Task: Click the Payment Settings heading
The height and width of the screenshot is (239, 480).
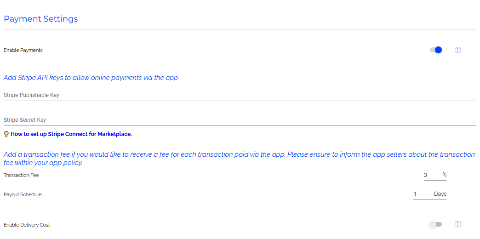Action: (41, 19)
